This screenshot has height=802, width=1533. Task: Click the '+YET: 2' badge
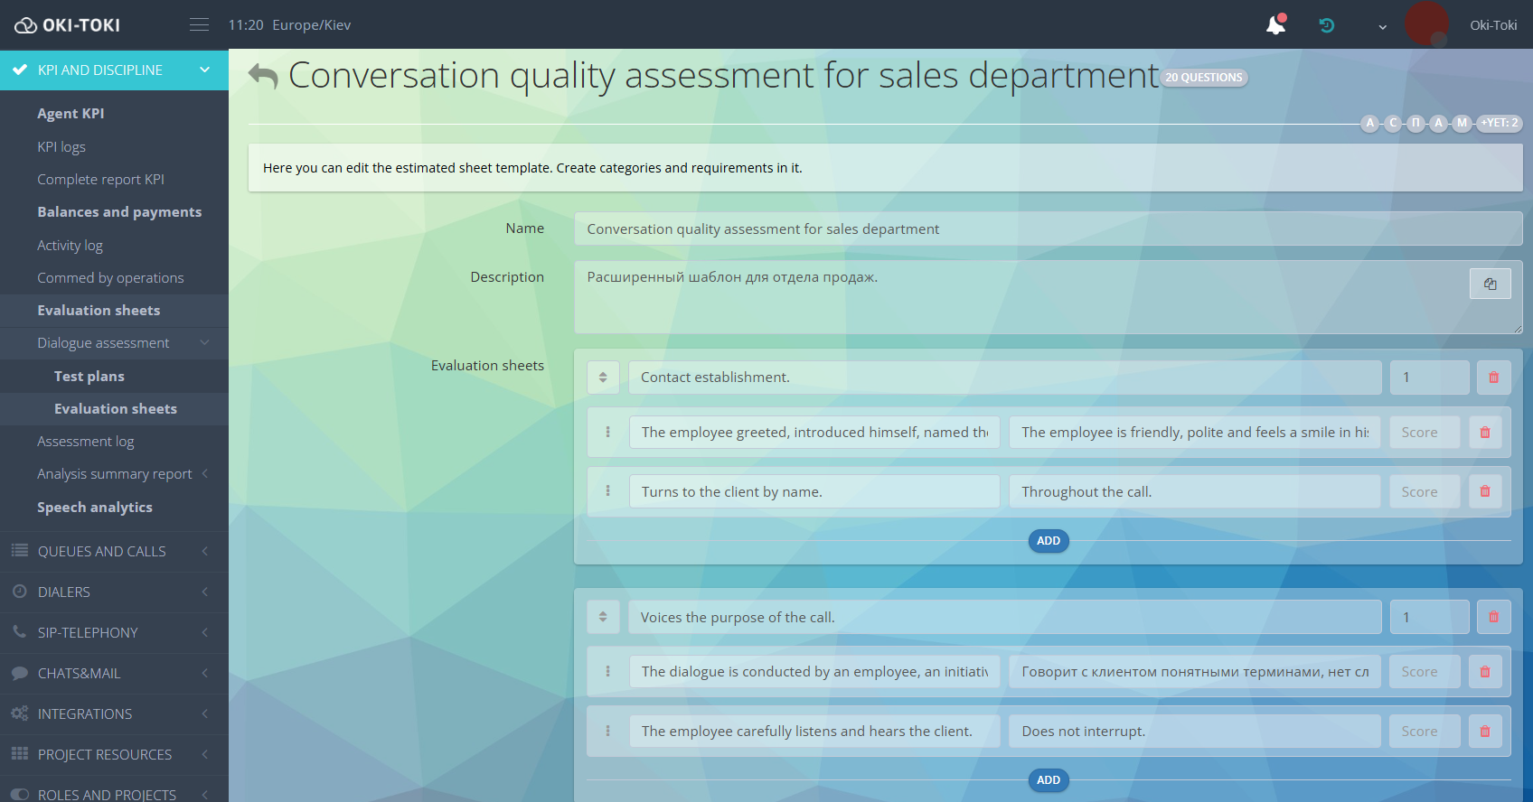coord(1499,123)
